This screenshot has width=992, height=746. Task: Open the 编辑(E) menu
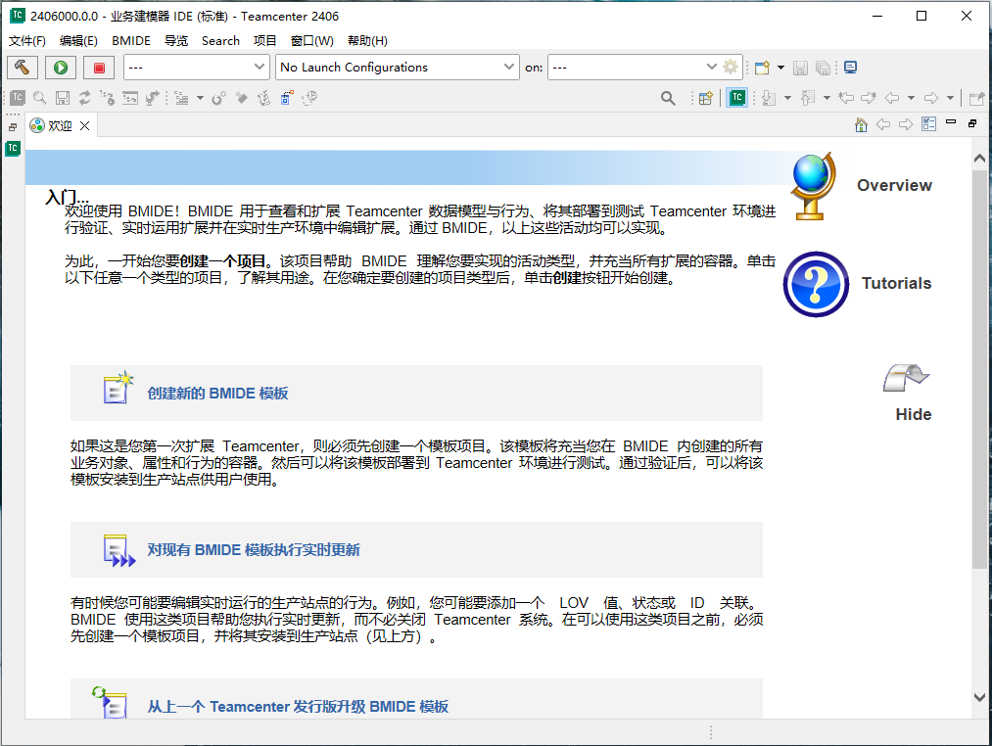coord(78,40)
